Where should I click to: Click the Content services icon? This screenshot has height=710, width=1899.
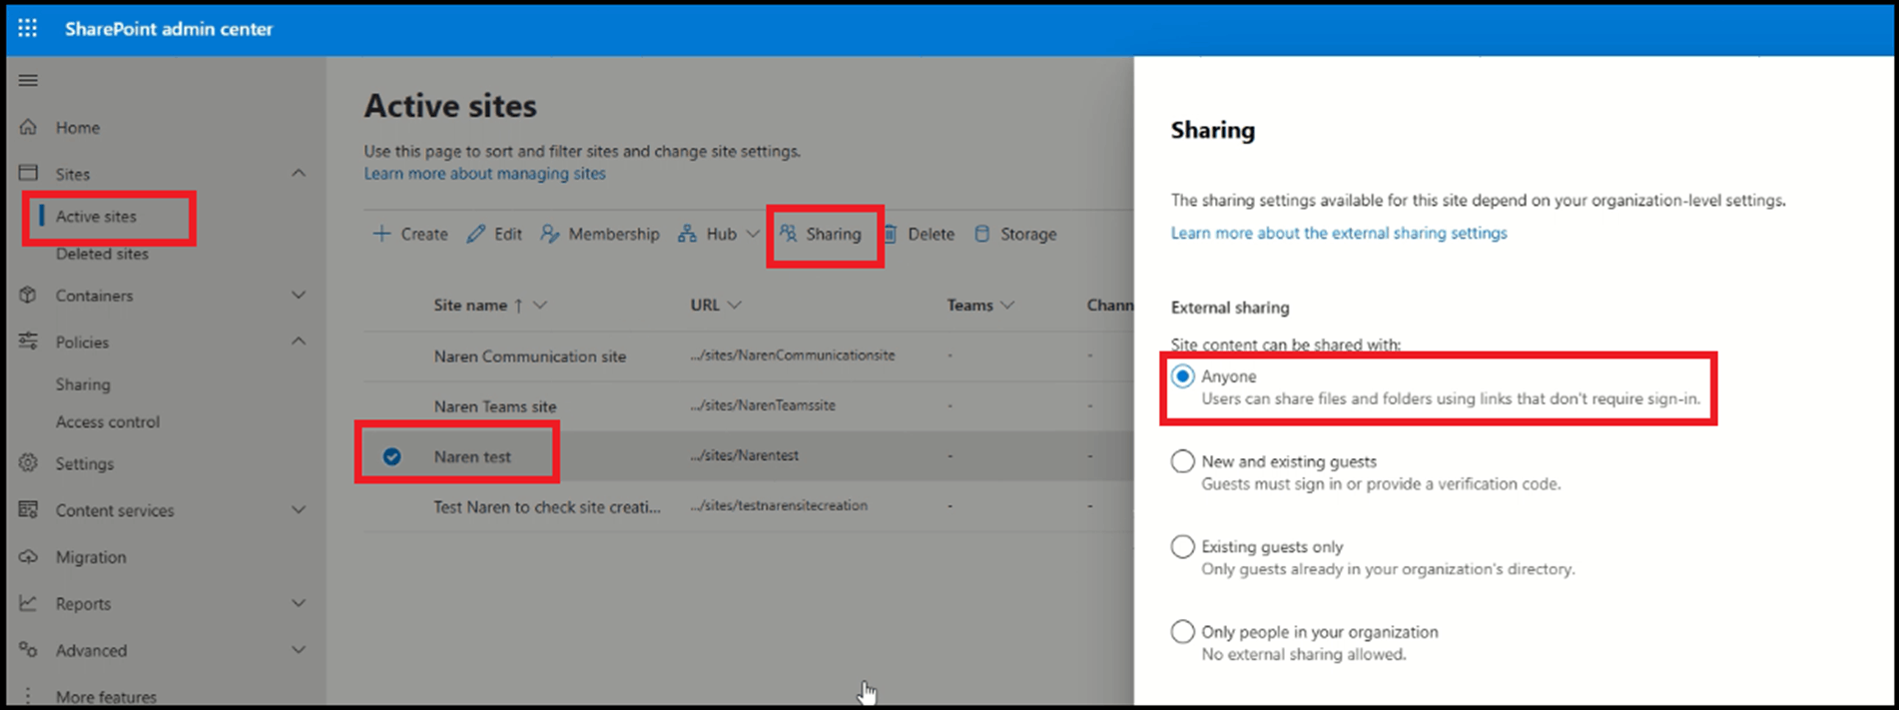coord(28,509)
